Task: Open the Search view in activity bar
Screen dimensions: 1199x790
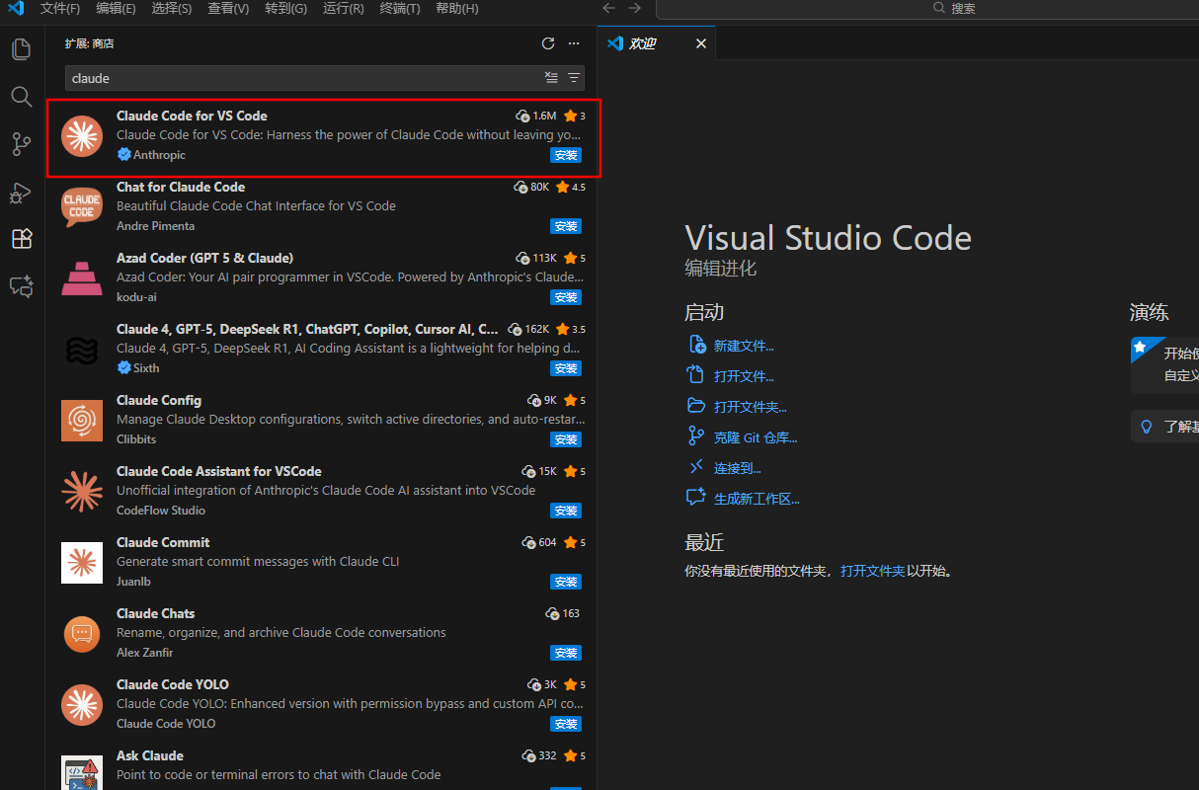Action: click(x=22, y=96)
